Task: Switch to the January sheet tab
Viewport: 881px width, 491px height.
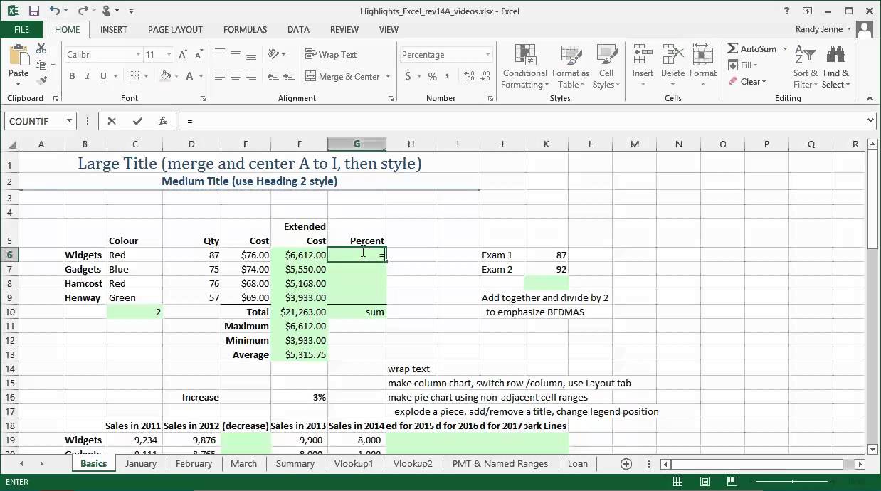Action: 141,463
